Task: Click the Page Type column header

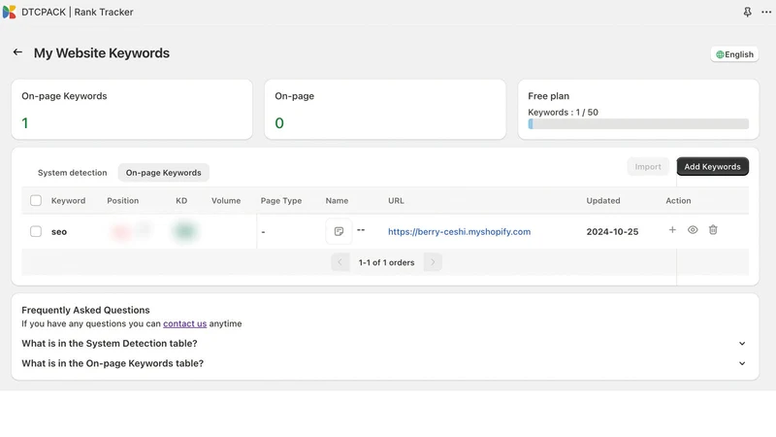Action: (281, 201)
